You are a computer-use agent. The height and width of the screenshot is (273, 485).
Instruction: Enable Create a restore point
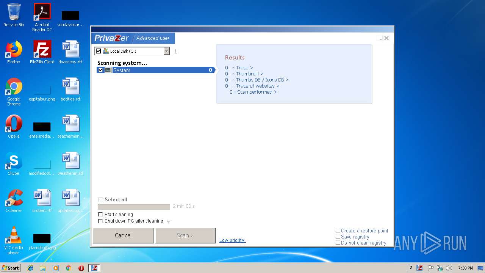point(338,230)
